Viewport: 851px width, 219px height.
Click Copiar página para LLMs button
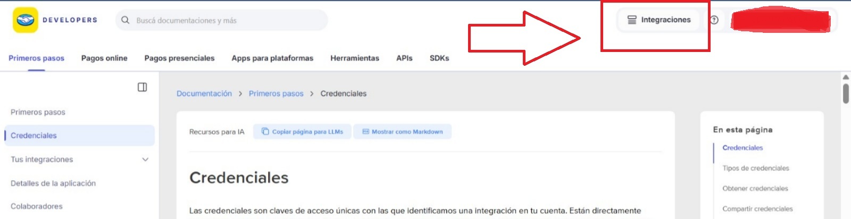point(302,132)
